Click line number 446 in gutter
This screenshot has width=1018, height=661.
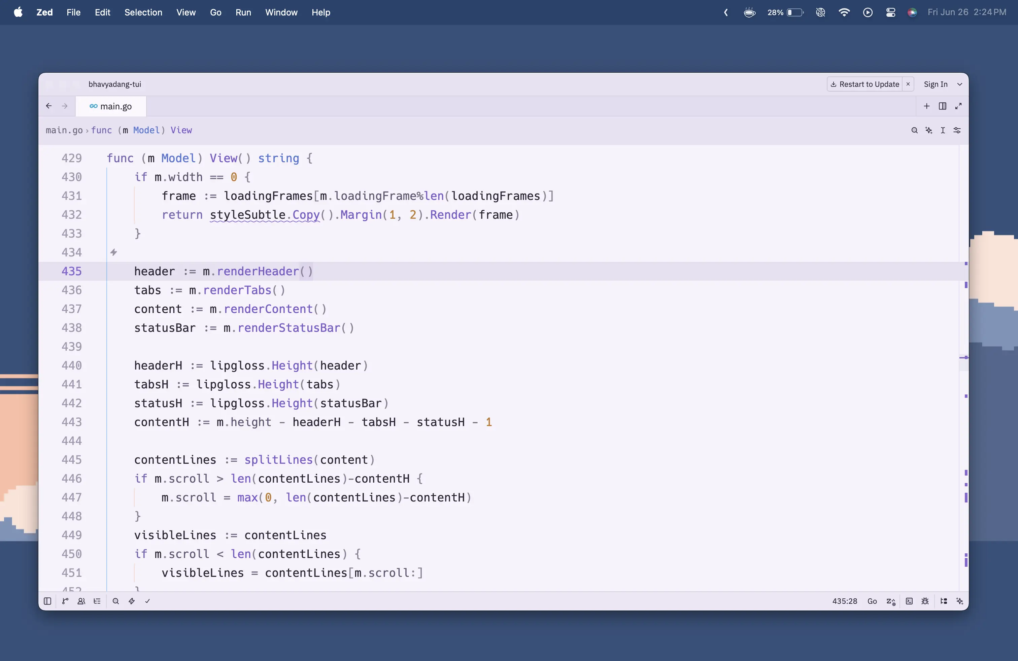[71, 479]
